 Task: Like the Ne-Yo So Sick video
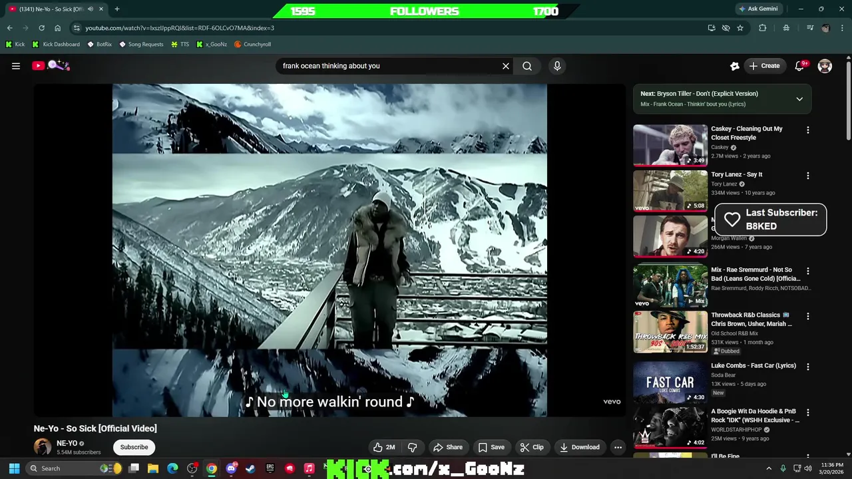384,447
